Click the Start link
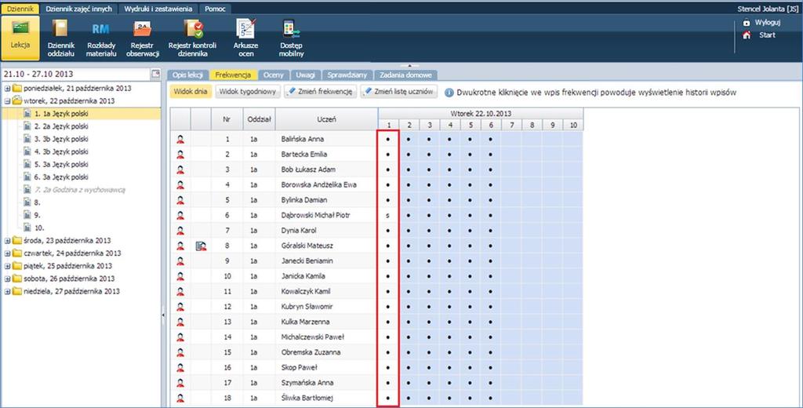 (767, 35)
